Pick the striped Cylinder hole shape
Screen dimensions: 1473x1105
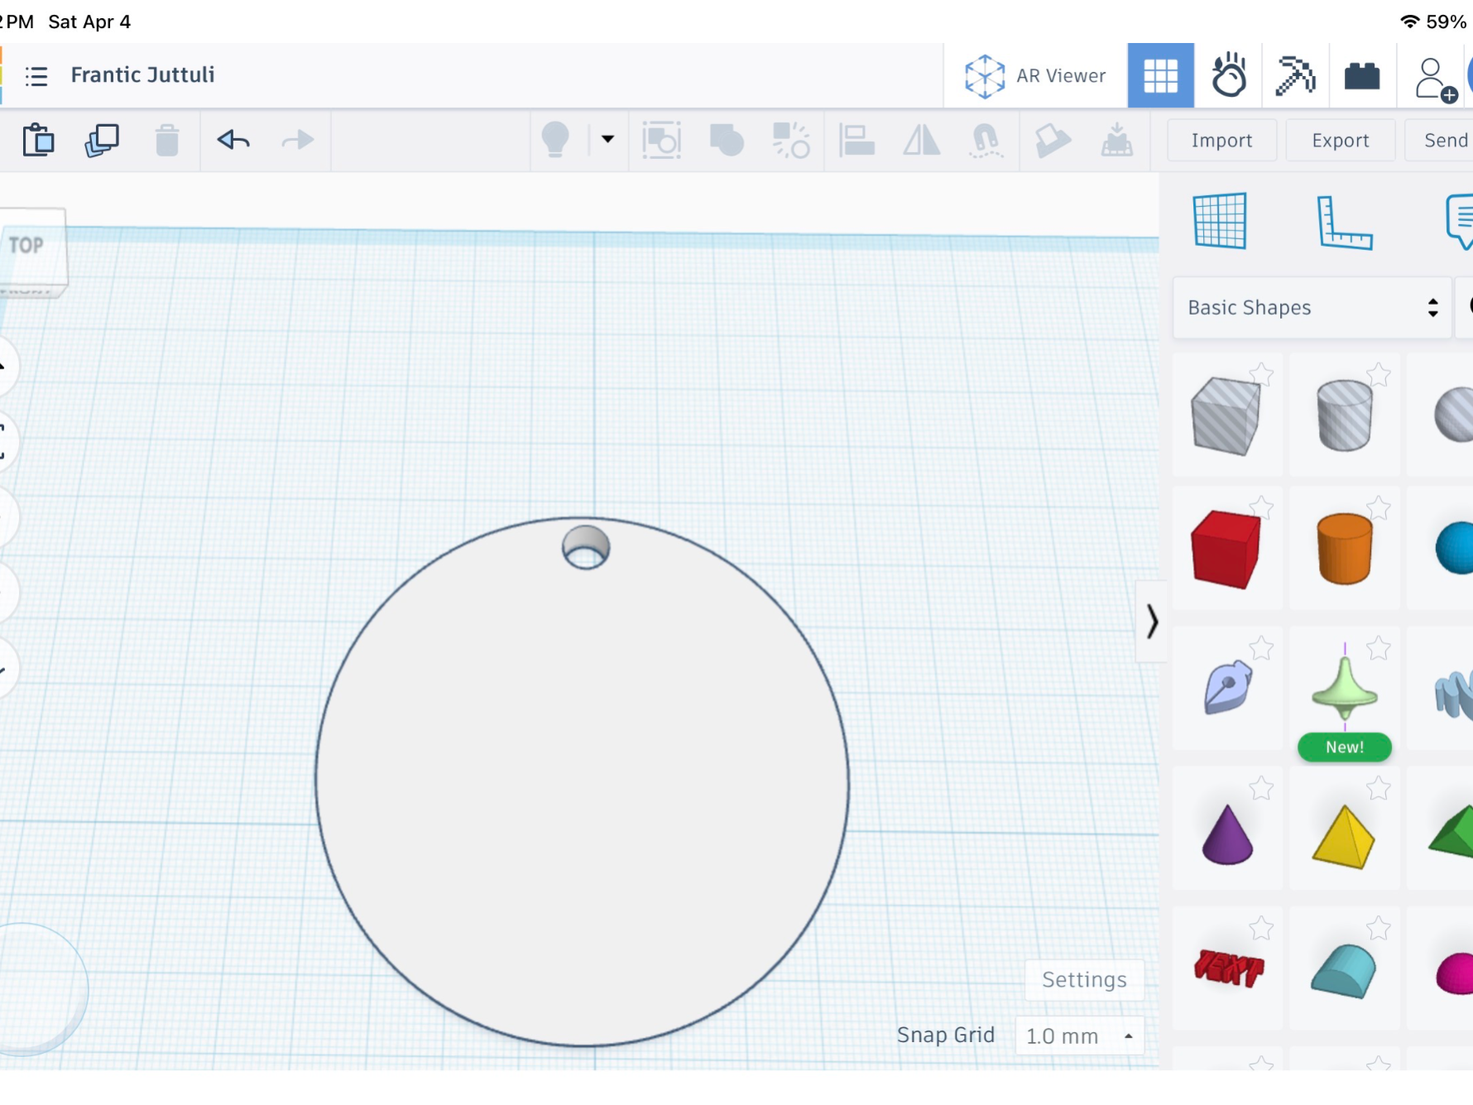1344,416
